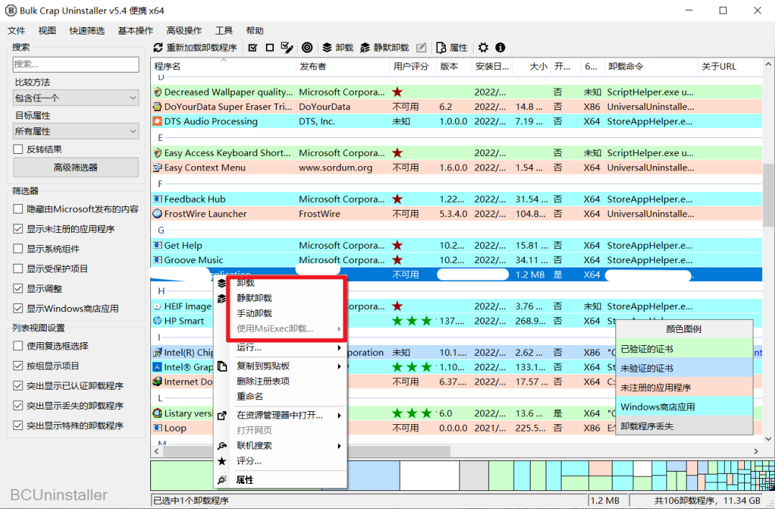Open the 快速筛选 menu
The width and height of the screenshot is (775, 509).
pyautogui.click(x=87, y=31)
